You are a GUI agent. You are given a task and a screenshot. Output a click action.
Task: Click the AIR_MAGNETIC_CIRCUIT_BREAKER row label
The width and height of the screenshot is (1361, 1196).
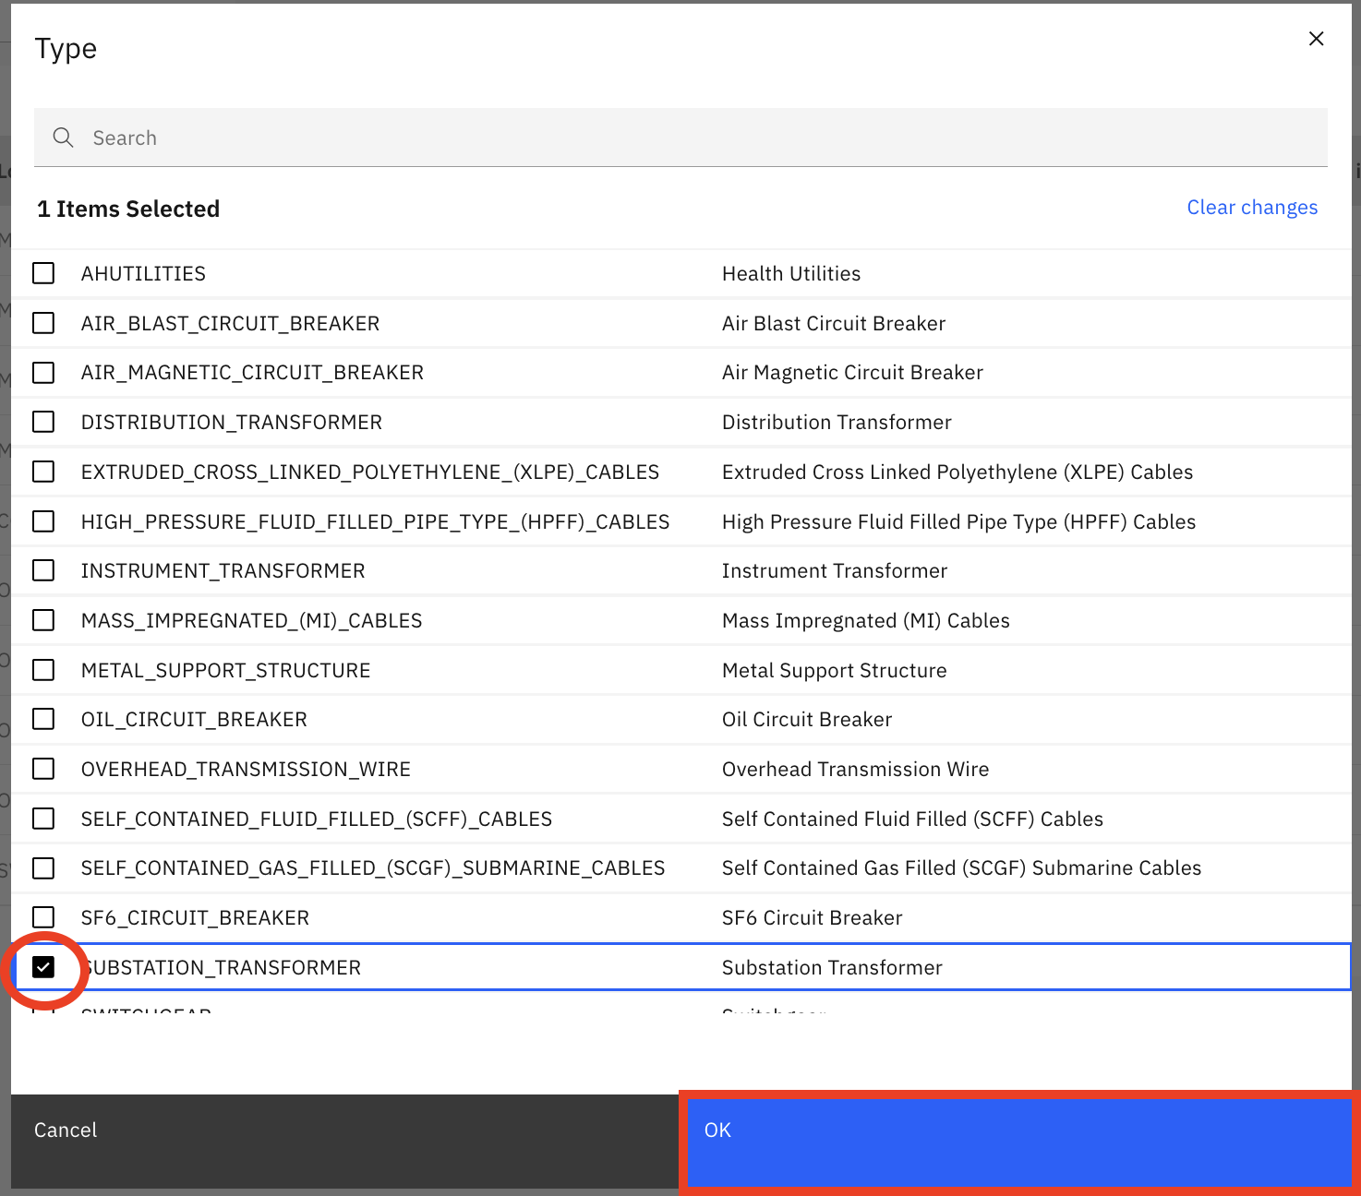[x=252, y=373]
